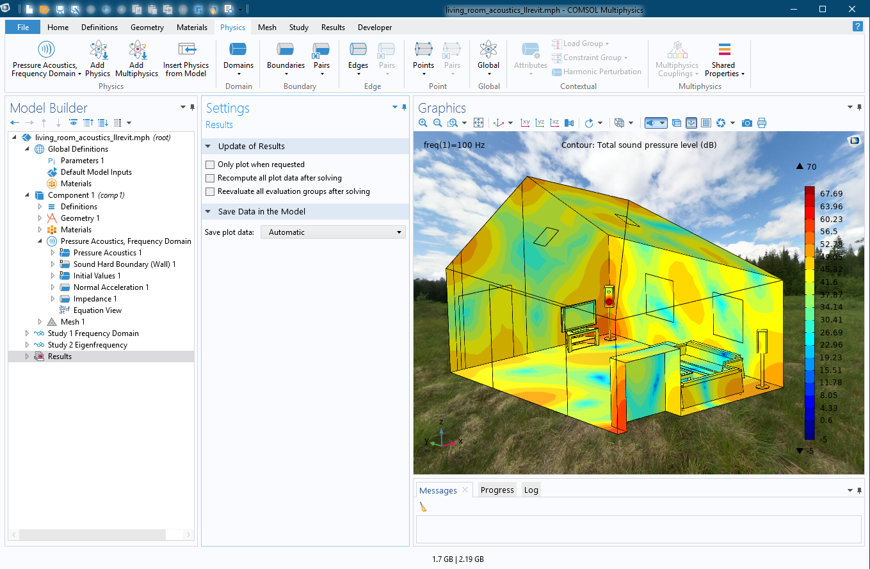Open the Log tab

531,490
